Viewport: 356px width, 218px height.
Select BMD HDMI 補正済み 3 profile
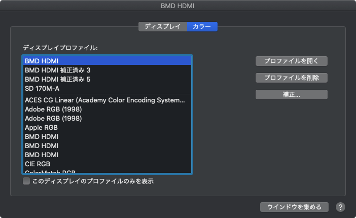107,70
